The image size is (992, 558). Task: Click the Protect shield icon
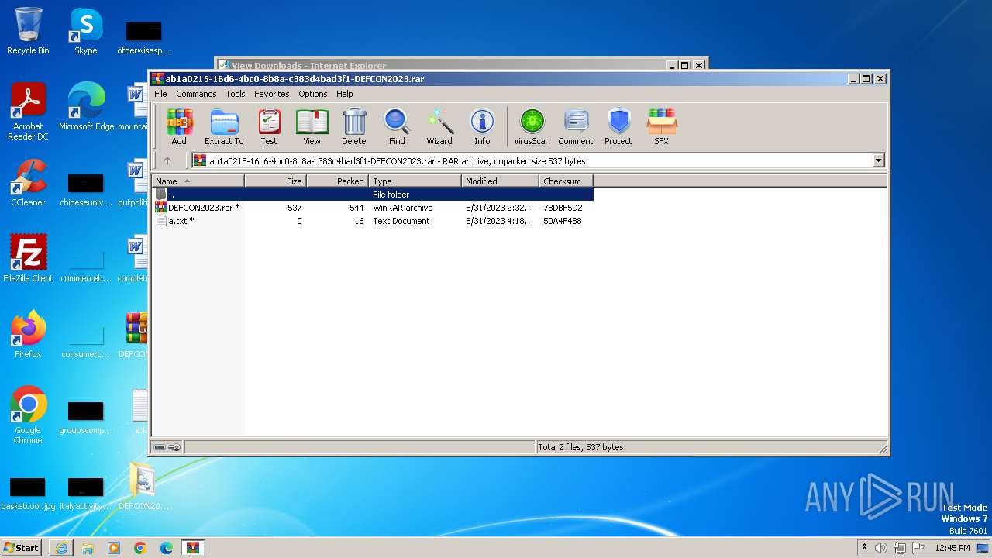click(618, 126)
